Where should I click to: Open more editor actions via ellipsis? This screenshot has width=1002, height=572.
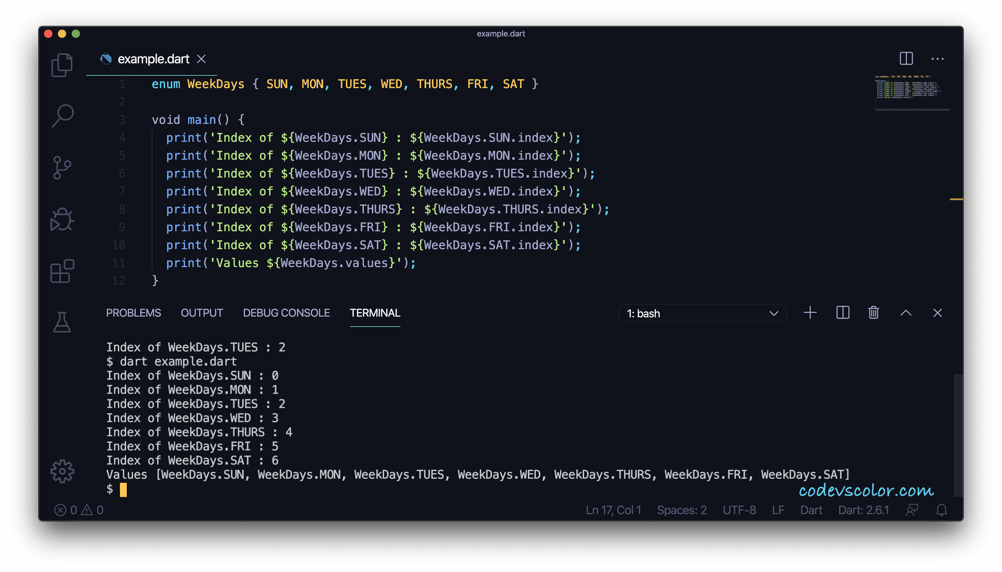[x=938, y=58]
